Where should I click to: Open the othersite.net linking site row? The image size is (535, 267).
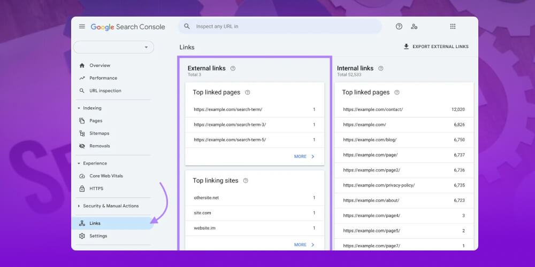point(254,198)
